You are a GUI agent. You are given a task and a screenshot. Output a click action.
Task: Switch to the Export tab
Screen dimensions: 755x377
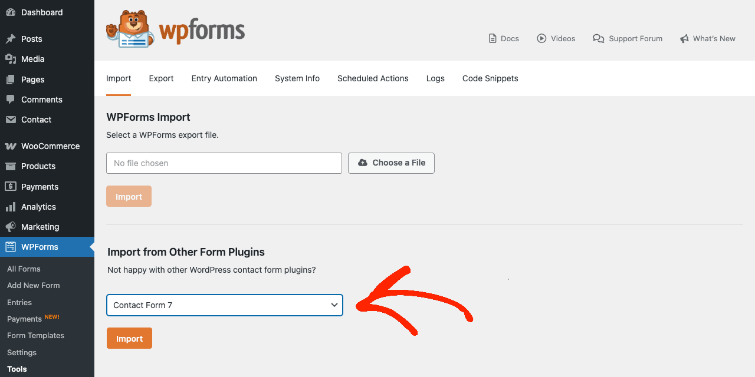point(161,78)
